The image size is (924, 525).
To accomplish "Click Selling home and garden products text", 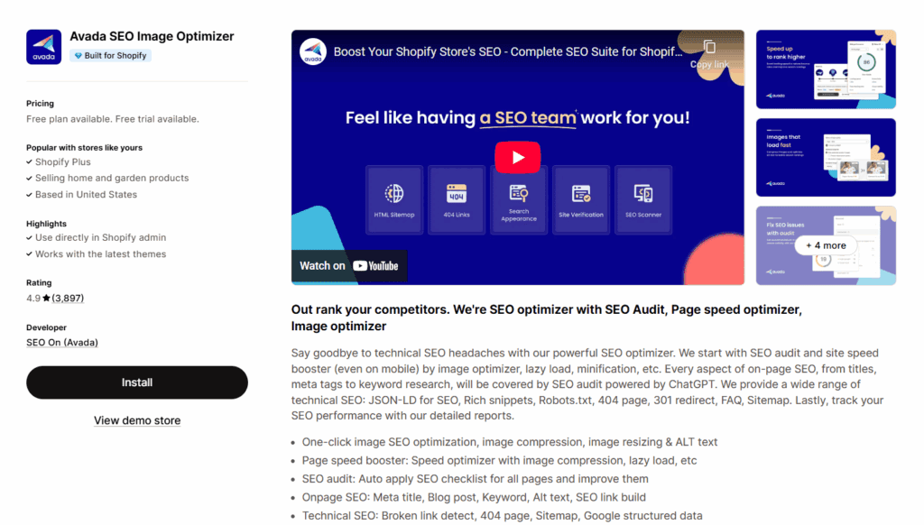I will (x=112, y=178).
